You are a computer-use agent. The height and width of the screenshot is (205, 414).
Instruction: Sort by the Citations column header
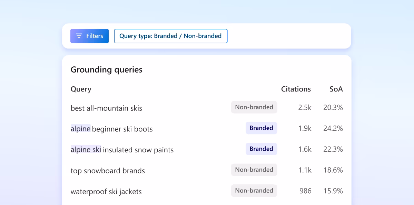point(296,89)
